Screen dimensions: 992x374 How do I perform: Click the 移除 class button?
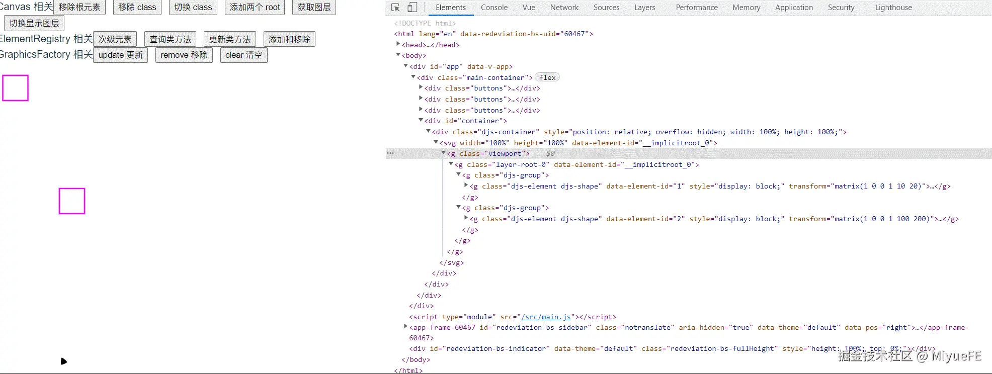137,8
